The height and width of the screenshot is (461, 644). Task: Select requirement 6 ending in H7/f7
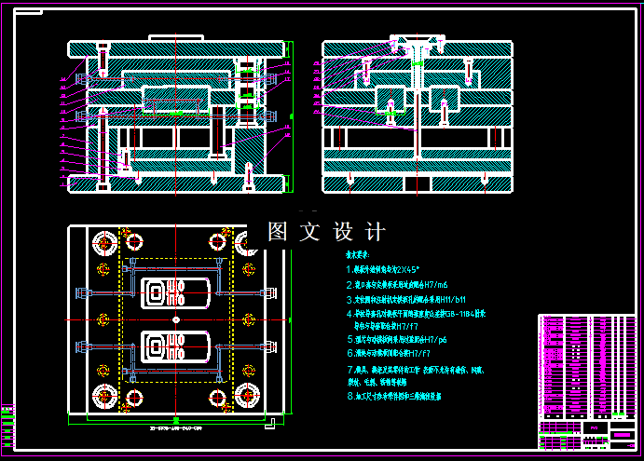pos(389,353)
